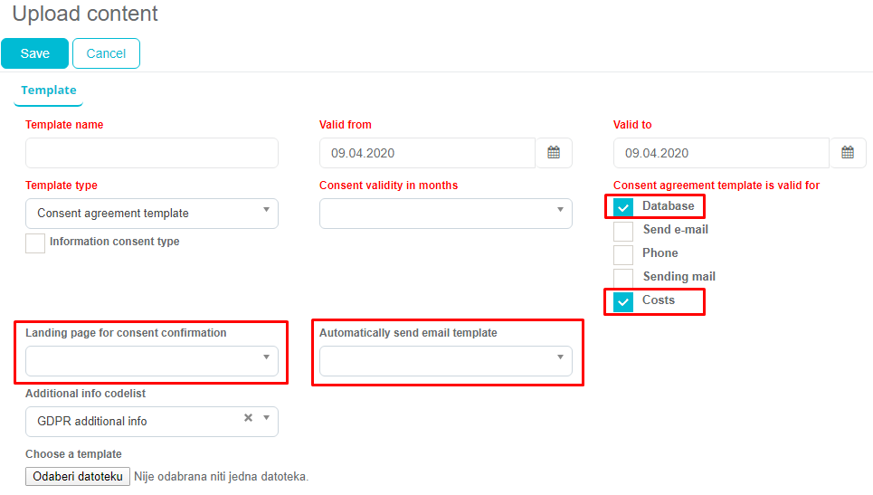
Task: Uncheck the Database checkbox
Action: [623, 207]
